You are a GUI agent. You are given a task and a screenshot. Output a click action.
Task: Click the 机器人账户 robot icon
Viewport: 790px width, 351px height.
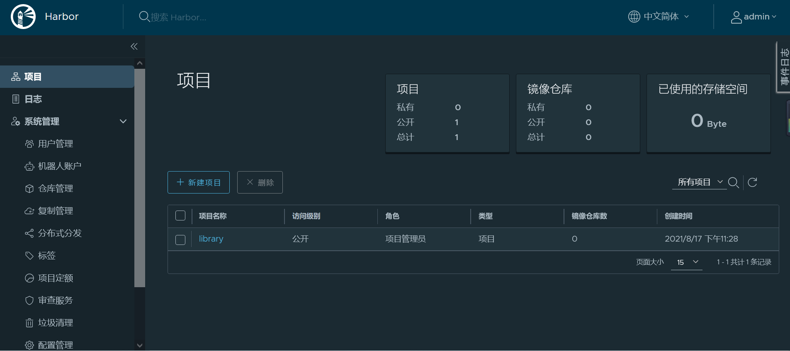tap(29, 166)
